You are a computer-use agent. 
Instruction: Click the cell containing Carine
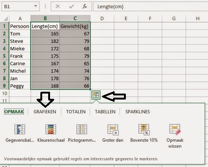coord(20,63)
